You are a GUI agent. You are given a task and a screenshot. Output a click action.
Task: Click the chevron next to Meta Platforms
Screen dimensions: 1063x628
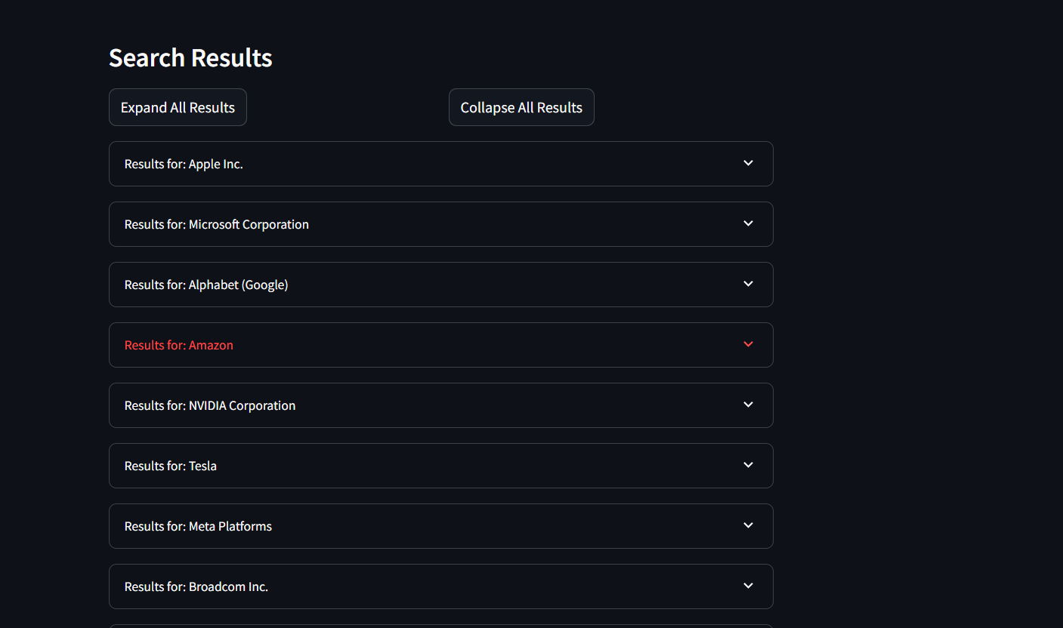(748, 525)
